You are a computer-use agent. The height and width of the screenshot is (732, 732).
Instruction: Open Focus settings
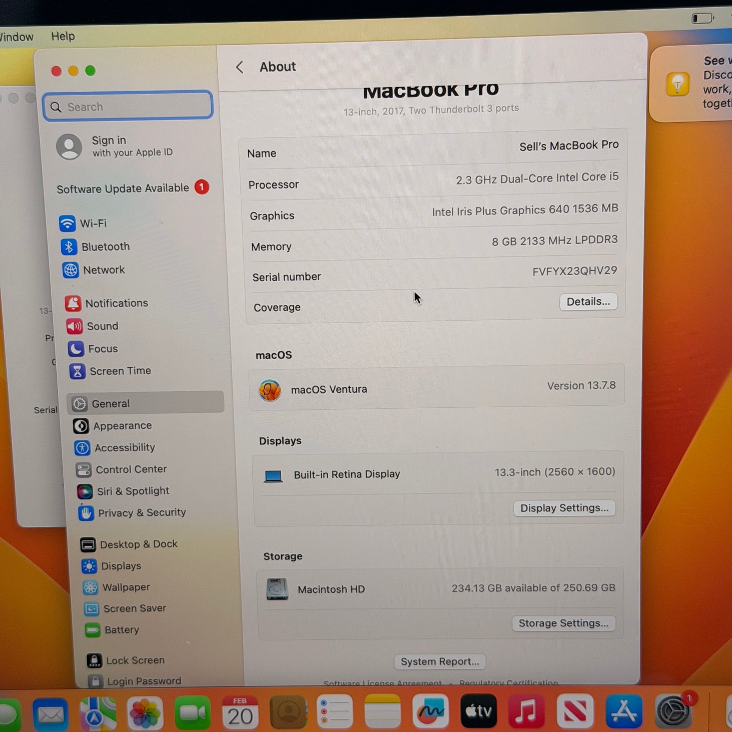coord(93,349)
